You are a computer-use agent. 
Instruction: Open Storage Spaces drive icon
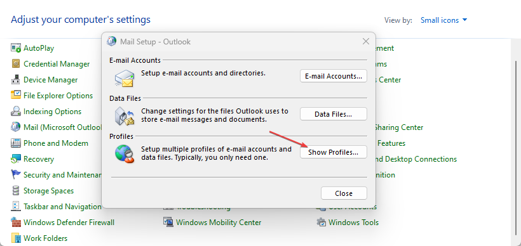pyautogui.click(x=16, y=191)
